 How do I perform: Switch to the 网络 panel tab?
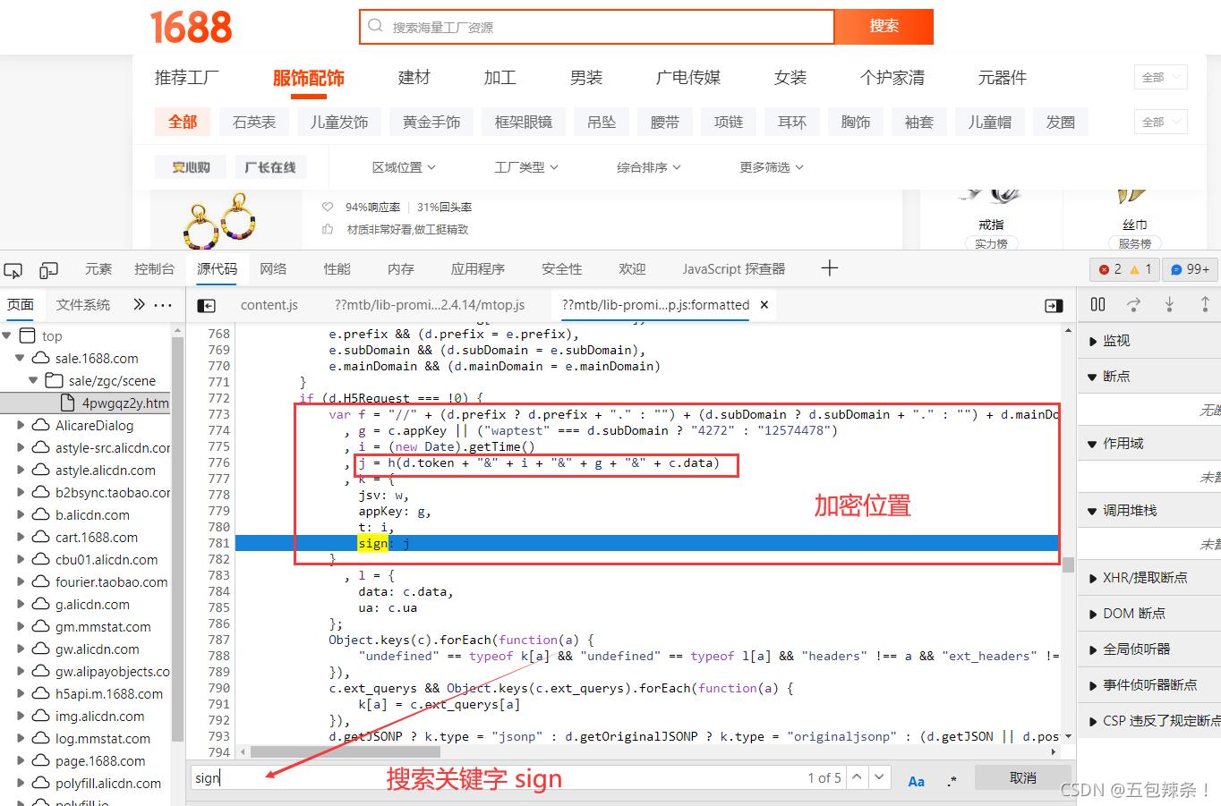tap(272, 269)
